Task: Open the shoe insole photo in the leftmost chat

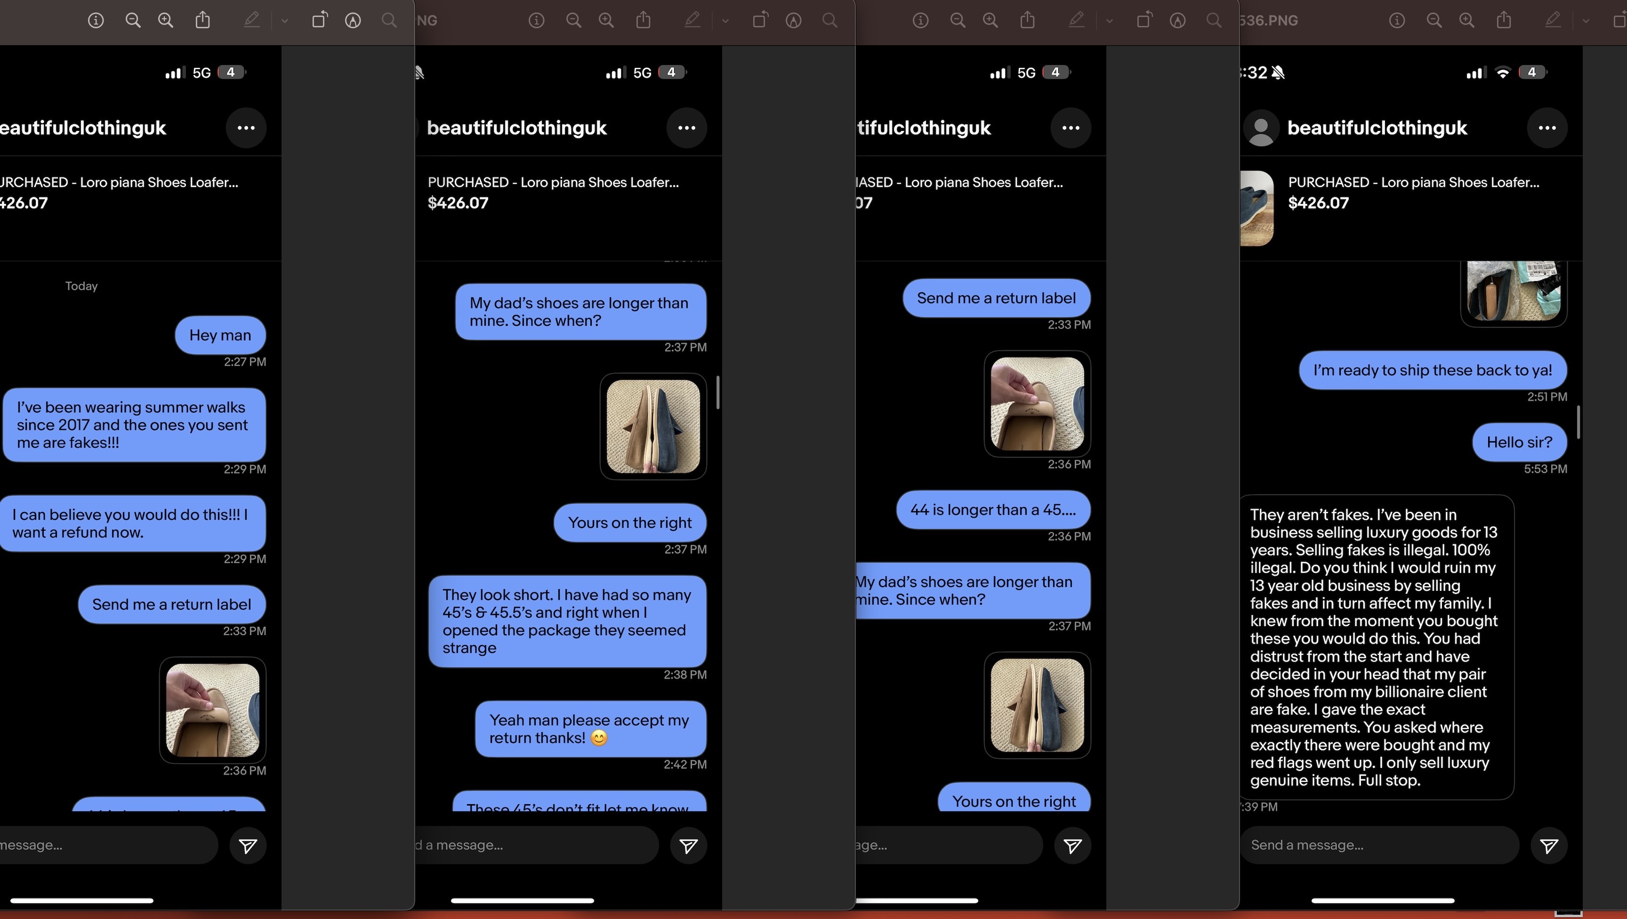Action: pos(213,710)
